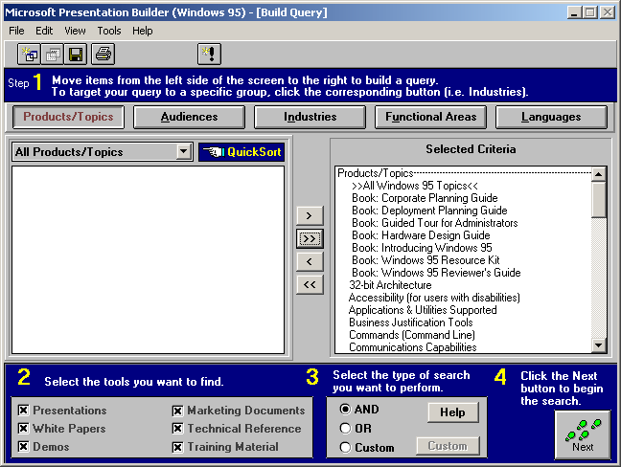
Task: Open the Help menu
Action: (x=143, y=31)
